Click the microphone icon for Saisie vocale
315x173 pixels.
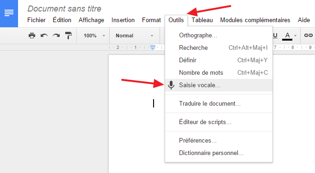pos(171,85)
